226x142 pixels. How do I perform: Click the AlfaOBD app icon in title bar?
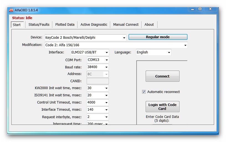point(11,10)
